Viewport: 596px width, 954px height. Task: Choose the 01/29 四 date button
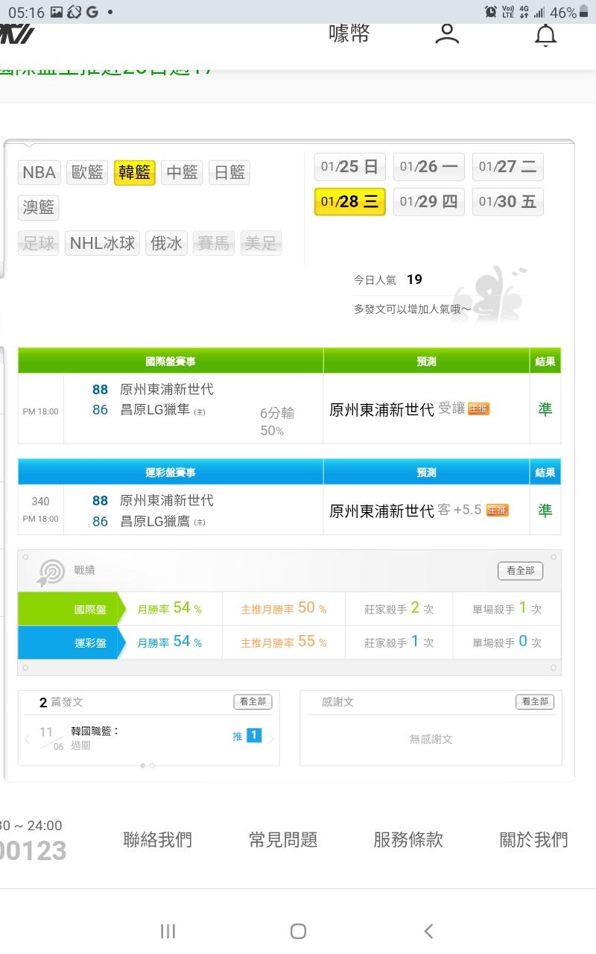(x=428, y=202)
